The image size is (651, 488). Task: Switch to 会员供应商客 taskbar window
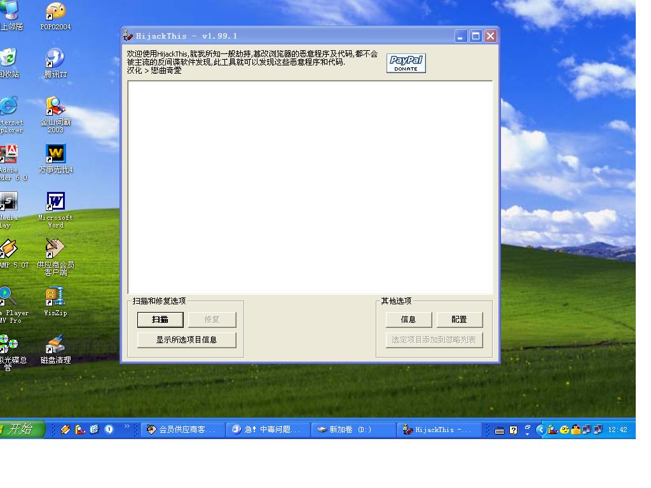click(x=182, y=430)
